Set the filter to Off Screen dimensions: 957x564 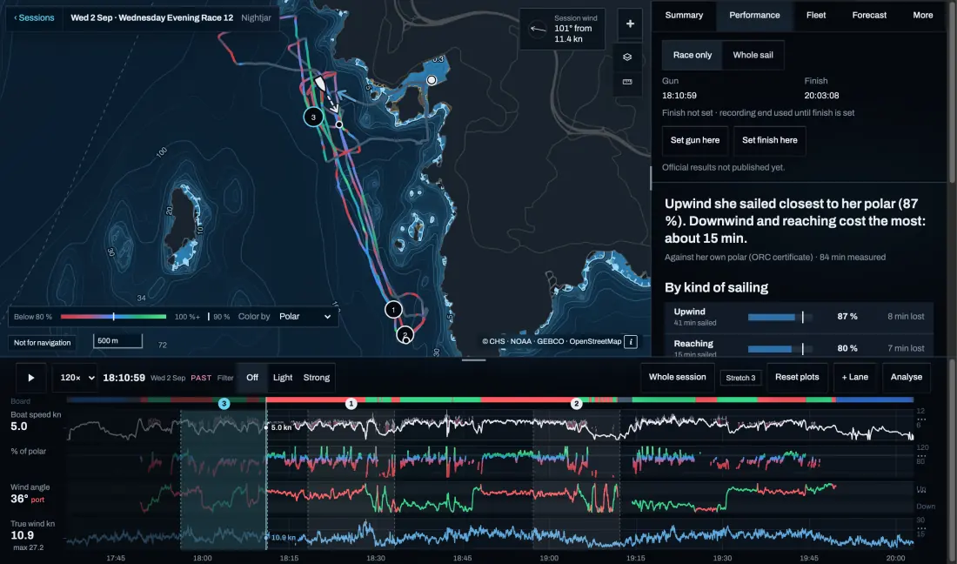click(x=252, y=377)
